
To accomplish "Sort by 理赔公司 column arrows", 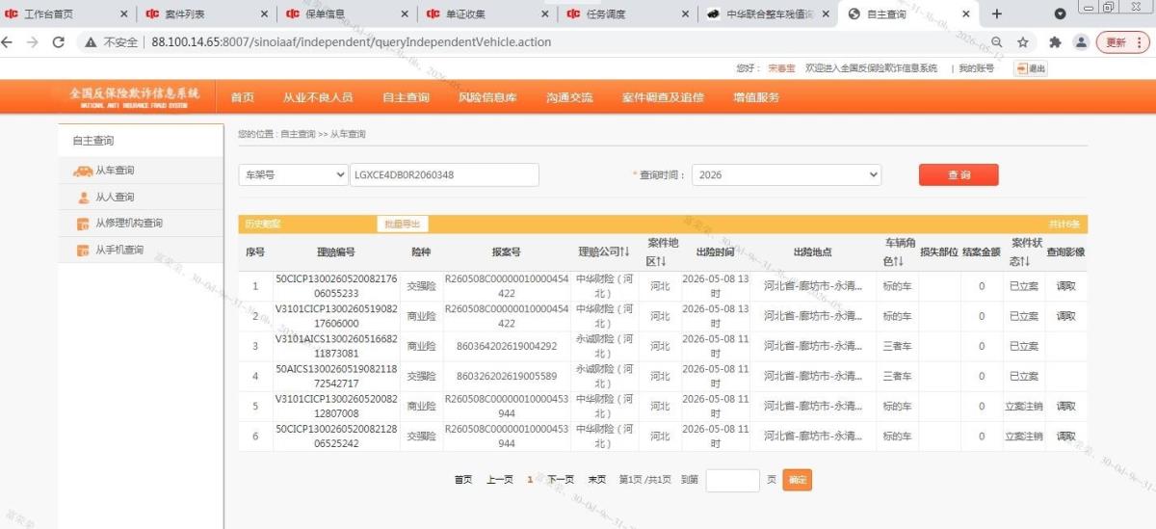I will point(623,251).
